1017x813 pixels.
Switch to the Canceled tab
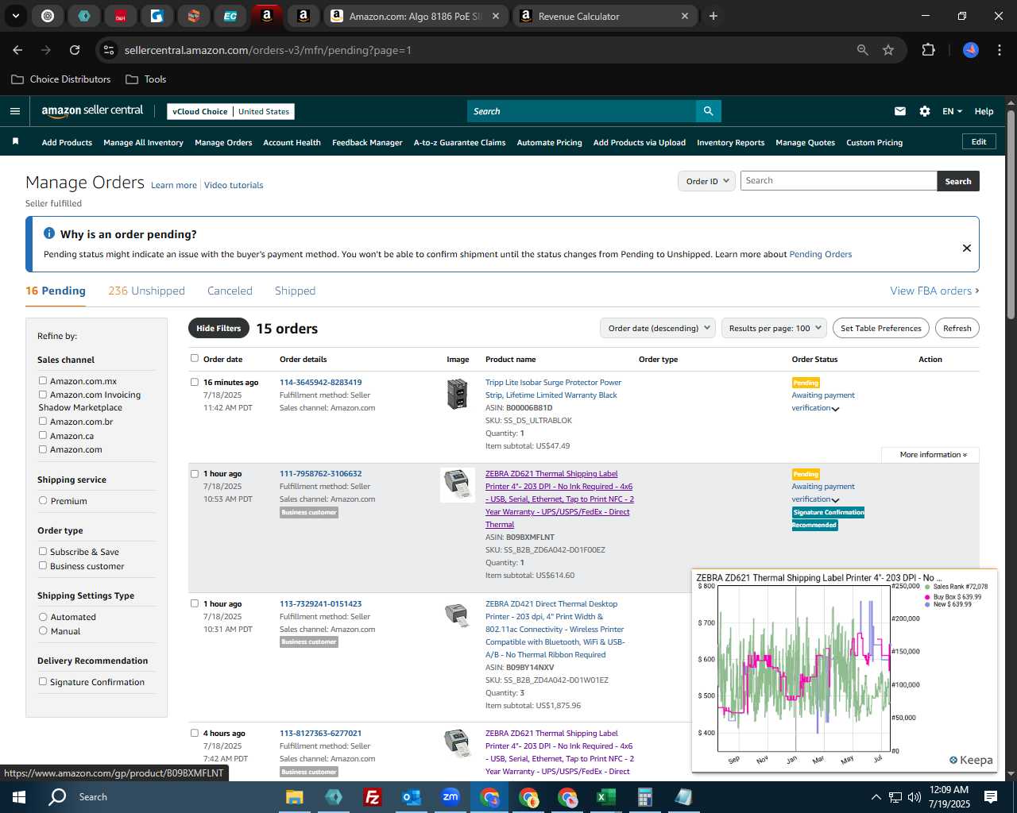click(x=230, y=291)
